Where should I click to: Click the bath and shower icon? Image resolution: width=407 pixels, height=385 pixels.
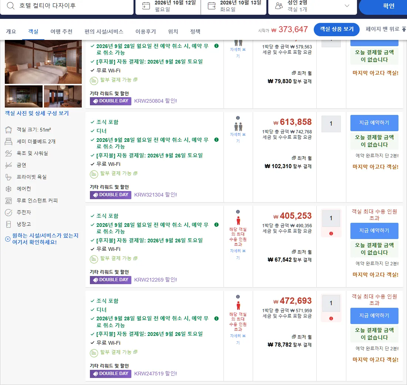[9, 153]
